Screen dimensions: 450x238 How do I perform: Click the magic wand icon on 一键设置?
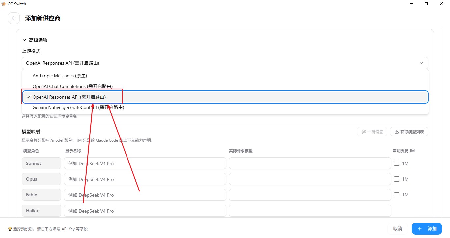[364, 132]
